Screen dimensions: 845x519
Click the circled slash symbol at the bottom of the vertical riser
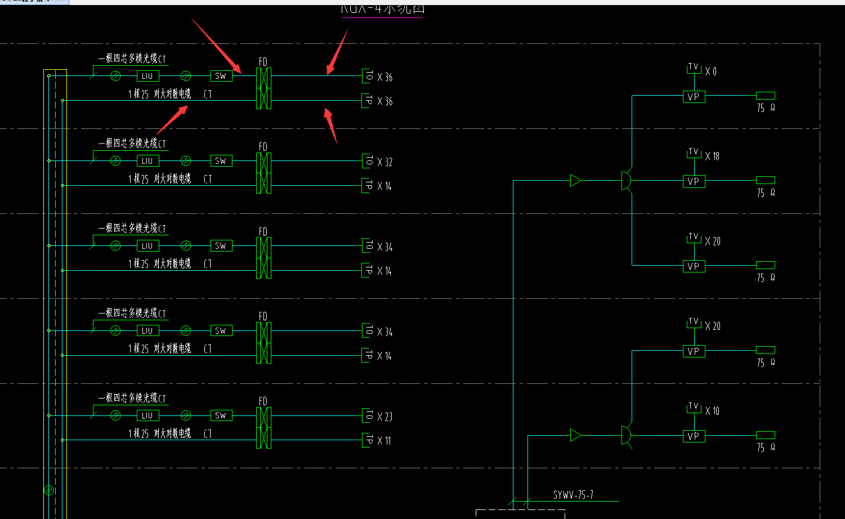pos(49,490)
